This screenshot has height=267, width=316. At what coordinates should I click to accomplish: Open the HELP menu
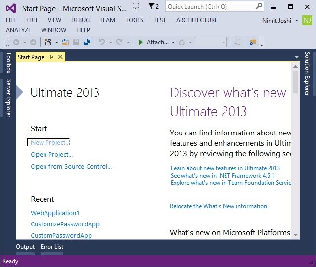pyautogui.click(x=83, y=30)
